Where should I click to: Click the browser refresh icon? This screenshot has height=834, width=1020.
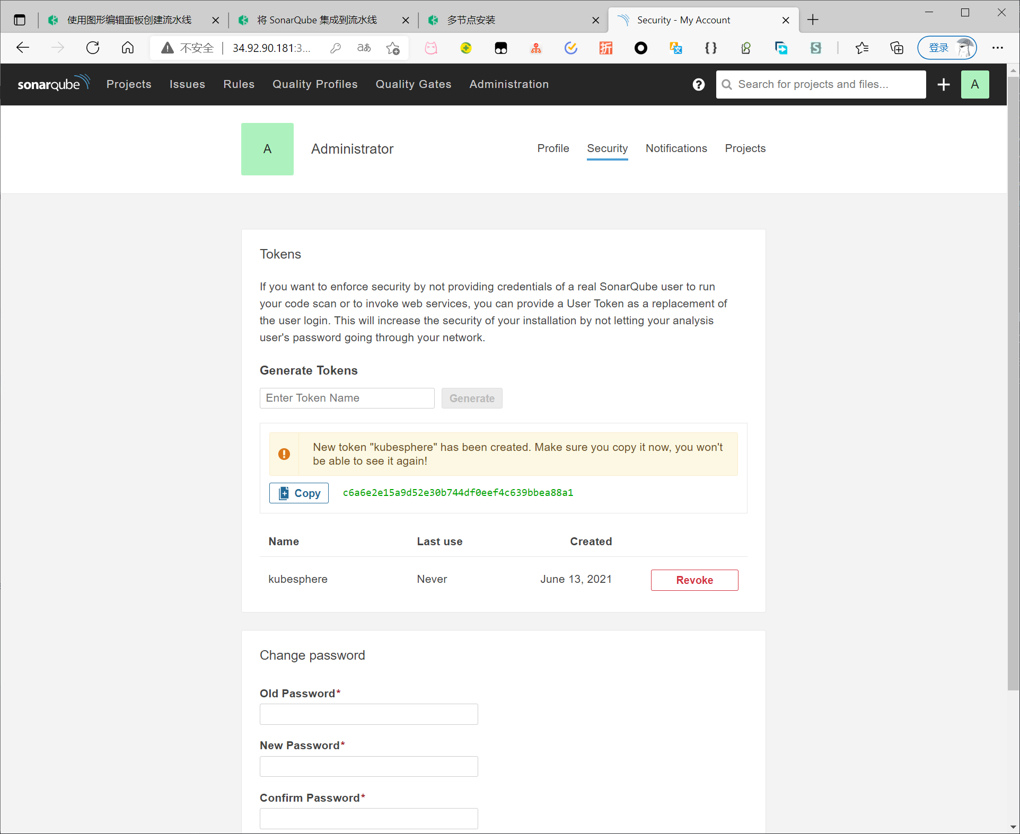click(x=93, y=48)
